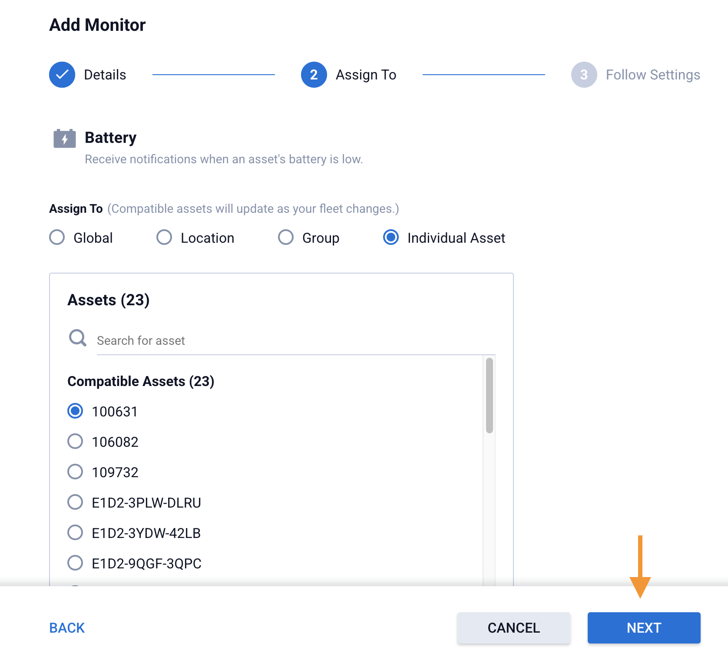Select asset 100631

[75, 411]
